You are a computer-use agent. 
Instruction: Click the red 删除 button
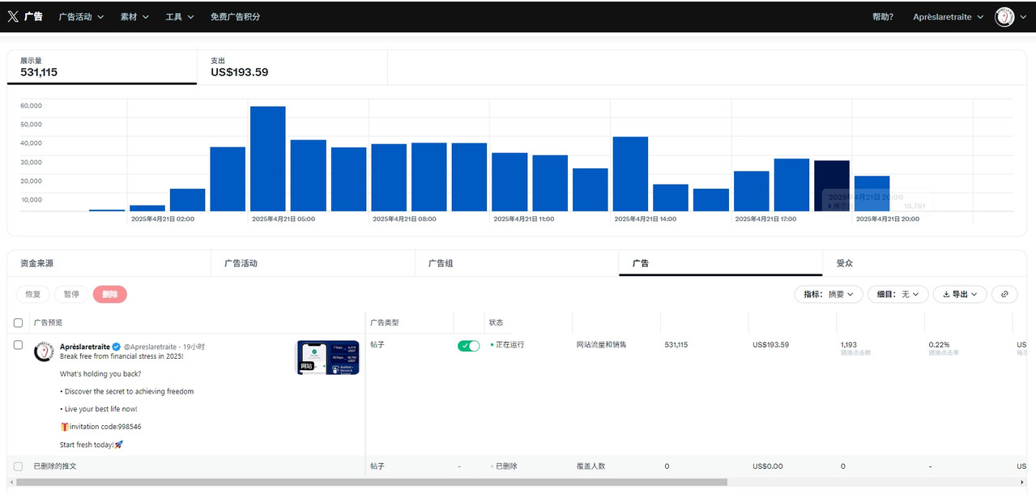(x=109, y=294)
